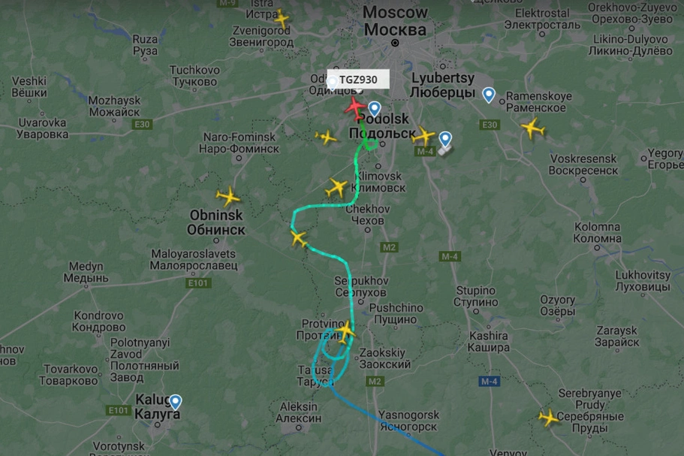Click the Moscow city center marker
This screenshot has width=684, height=456.
point(395,43)
